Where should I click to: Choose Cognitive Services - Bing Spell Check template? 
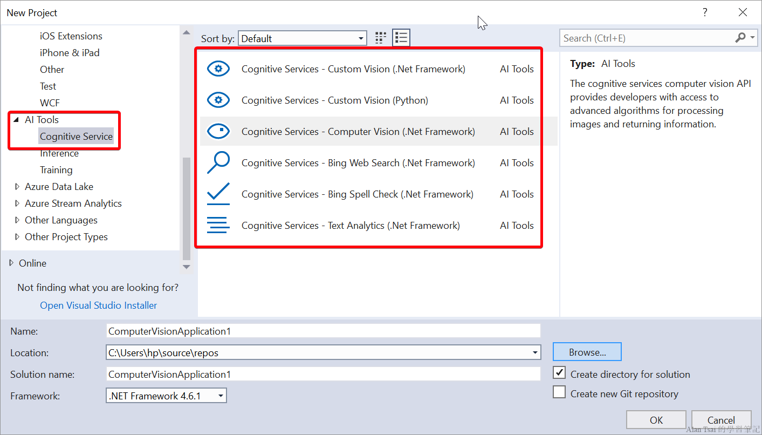click(379, 194)
